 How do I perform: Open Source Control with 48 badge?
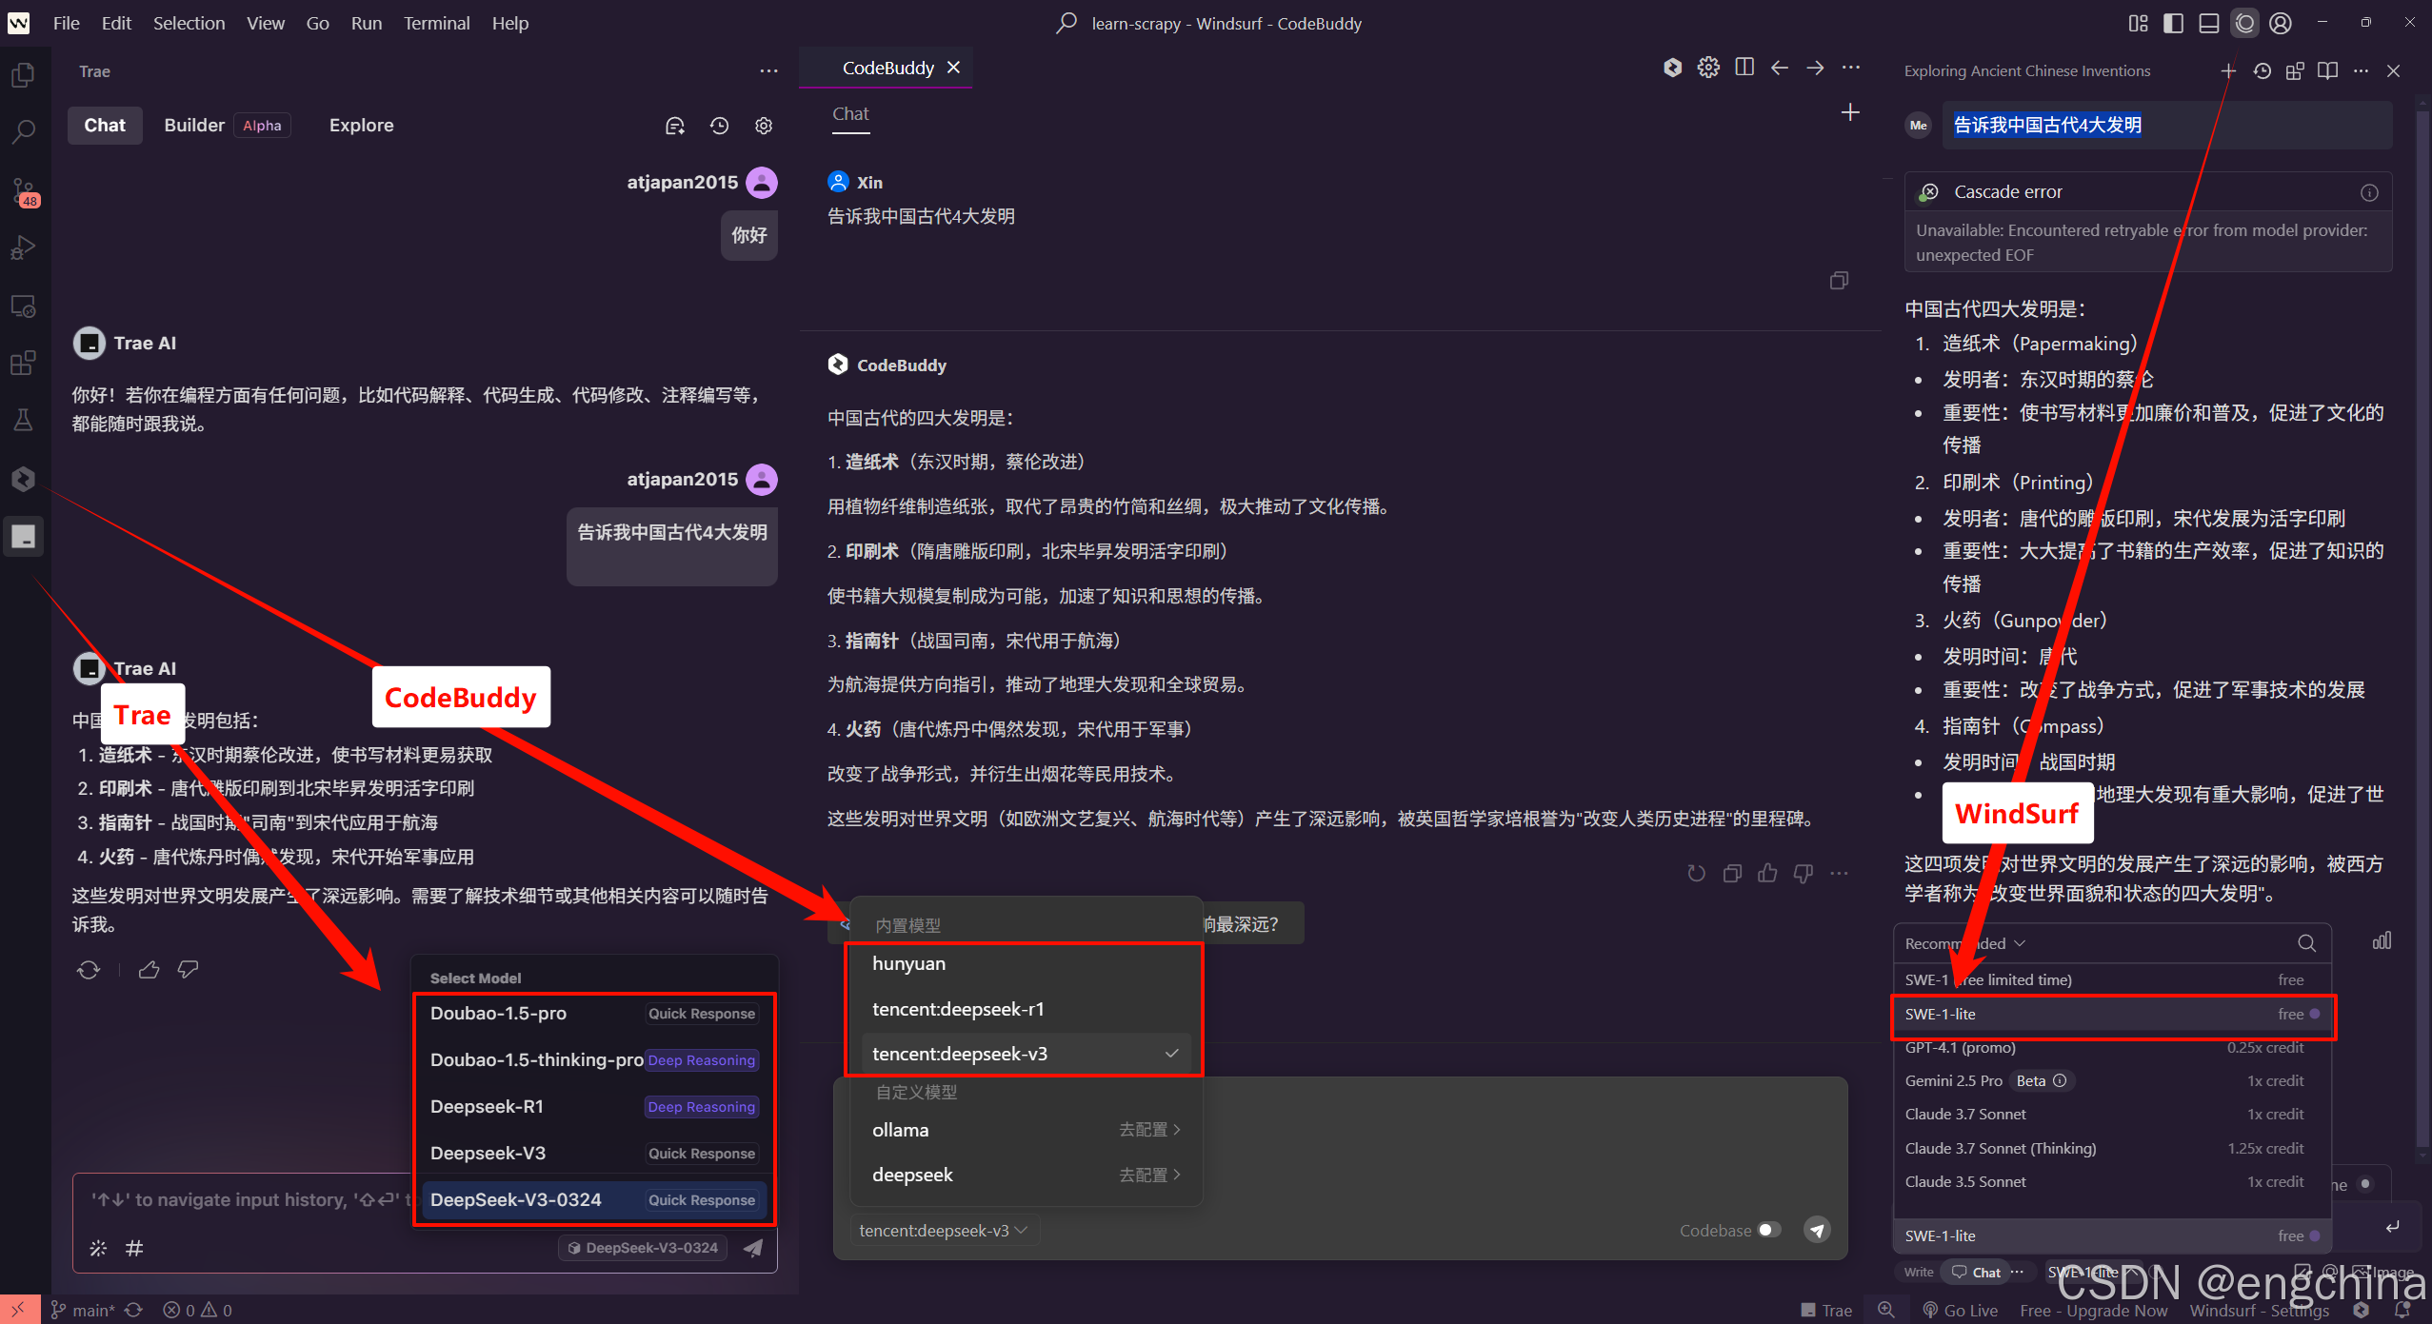[x=23, y=190]
